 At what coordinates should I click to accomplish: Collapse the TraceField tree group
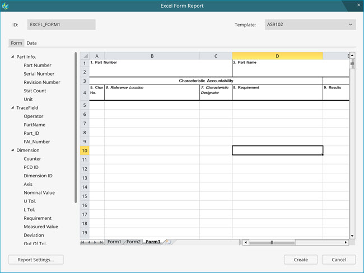(x=12, y=107)
